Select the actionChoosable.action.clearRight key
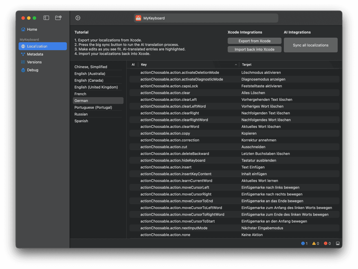This screenshot has height=269, width=358. click(170, 113)
